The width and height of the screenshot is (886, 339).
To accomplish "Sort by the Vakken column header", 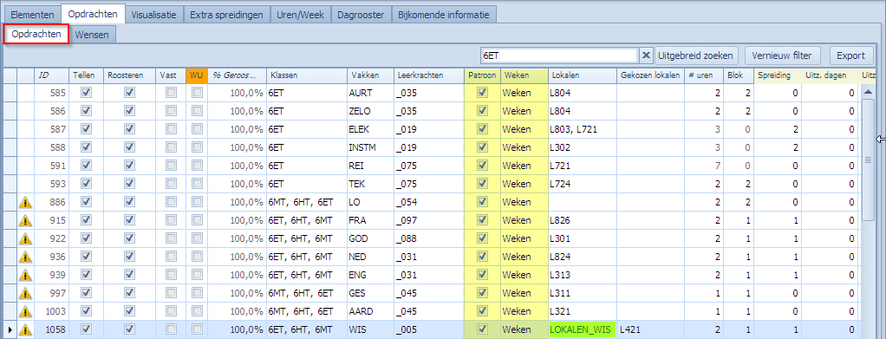I will click(370, 75).
